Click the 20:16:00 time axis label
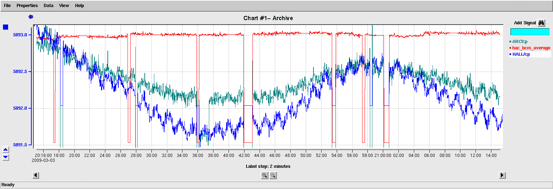Screen dimensions: 553x189 pos(43,156)
